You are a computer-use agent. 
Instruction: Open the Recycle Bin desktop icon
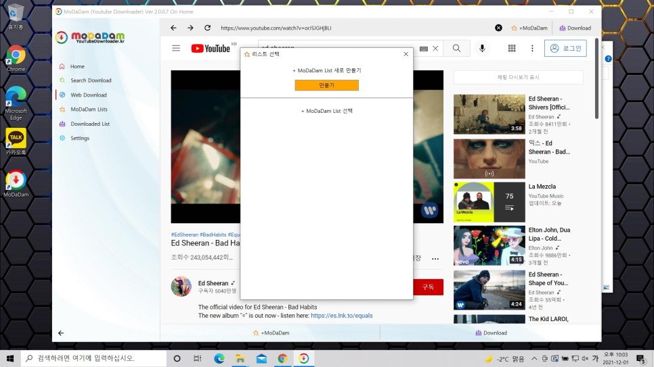point(16,18)
